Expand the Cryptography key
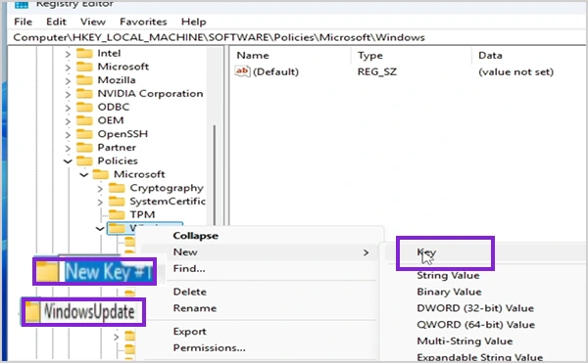This screenshot has height=363, width=588. pos(100,189)
